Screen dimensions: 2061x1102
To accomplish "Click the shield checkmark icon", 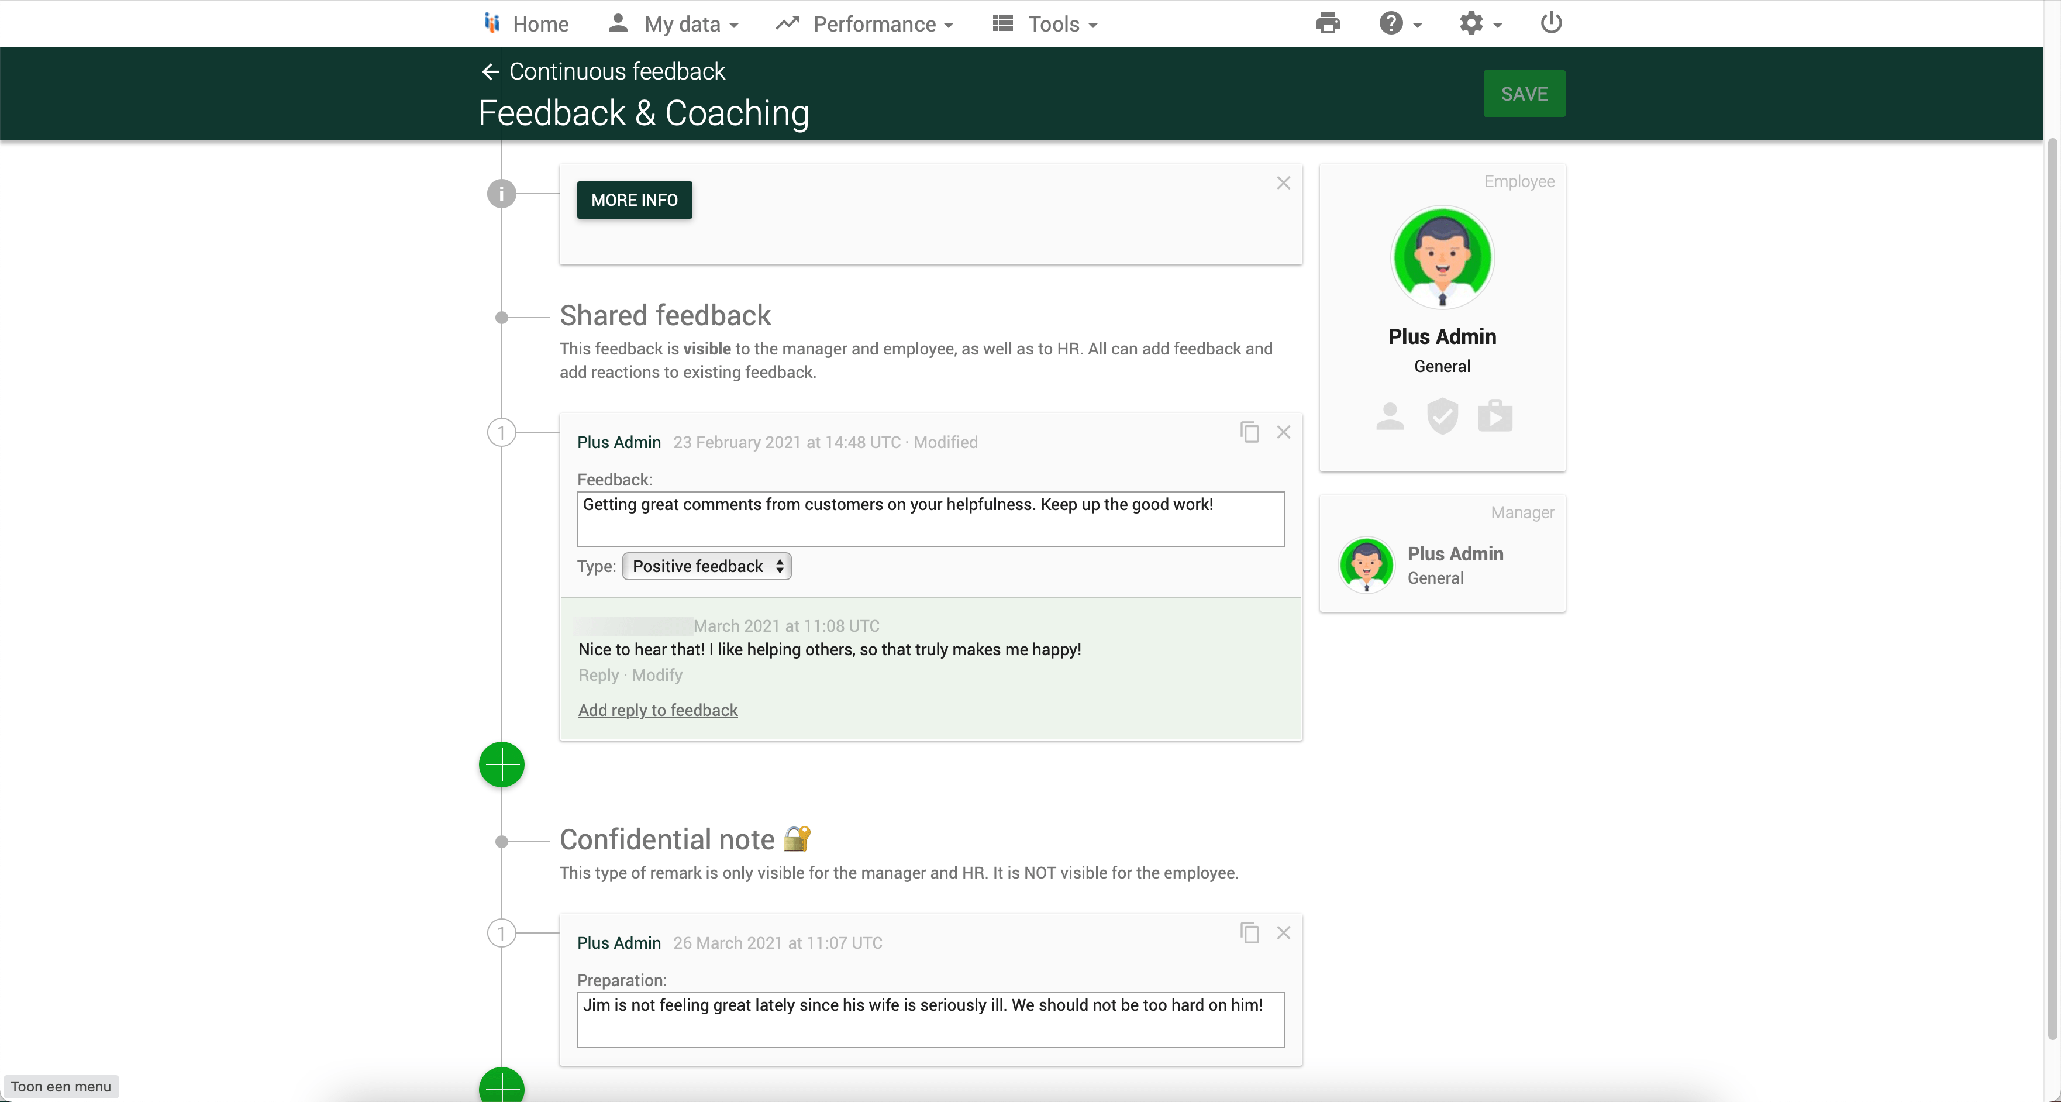I will point(1442,416).
